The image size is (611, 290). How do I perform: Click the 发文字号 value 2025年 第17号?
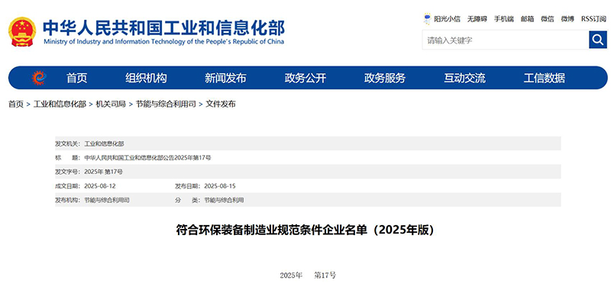click(x=103, y=172)
